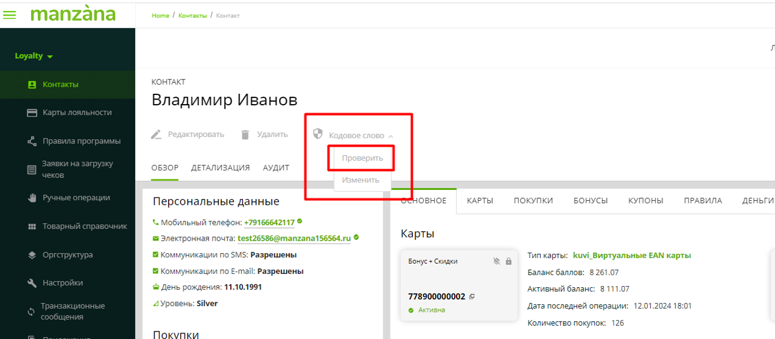Click the lock icon on the Бонус + Скидки card
Screen dimensions: 775x339
508,261
